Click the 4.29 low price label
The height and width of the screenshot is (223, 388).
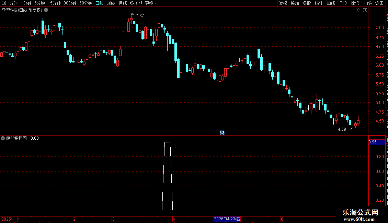click(342, 129)
